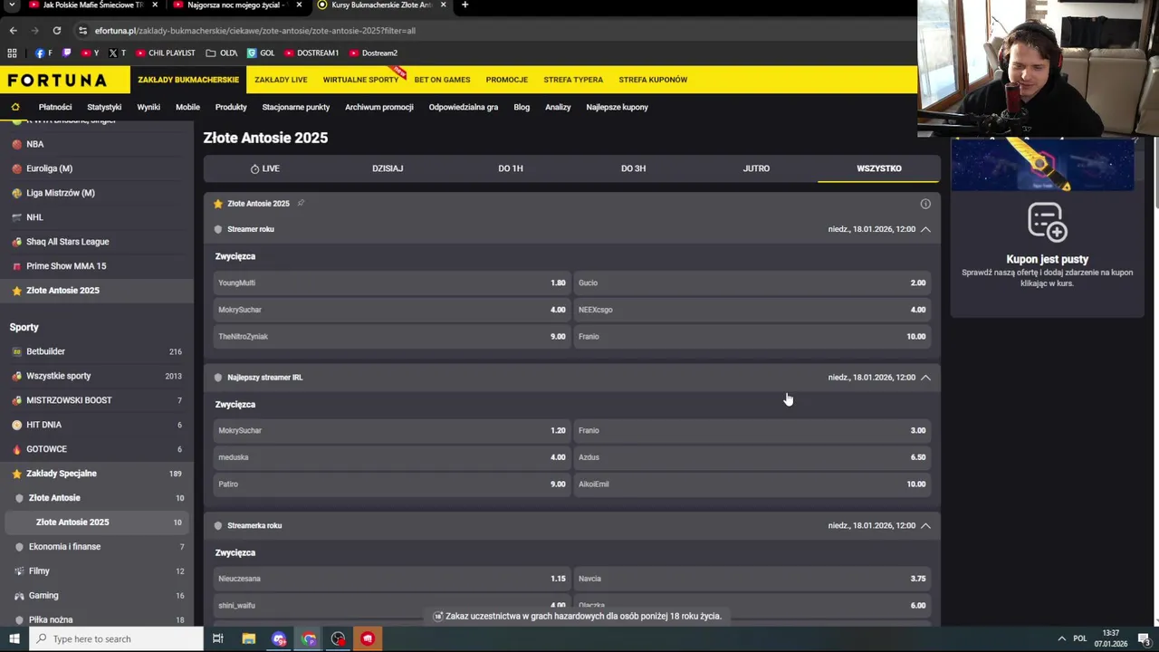Go to the Fortuna home icon
1159x652 pixels.
coord(15,107)
